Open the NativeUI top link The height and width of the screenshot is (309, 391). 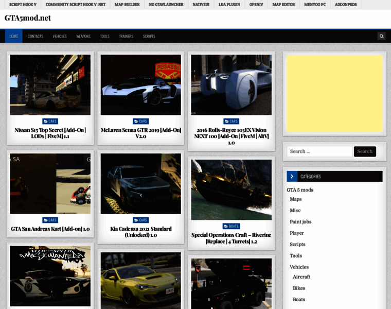click(201, 5)
